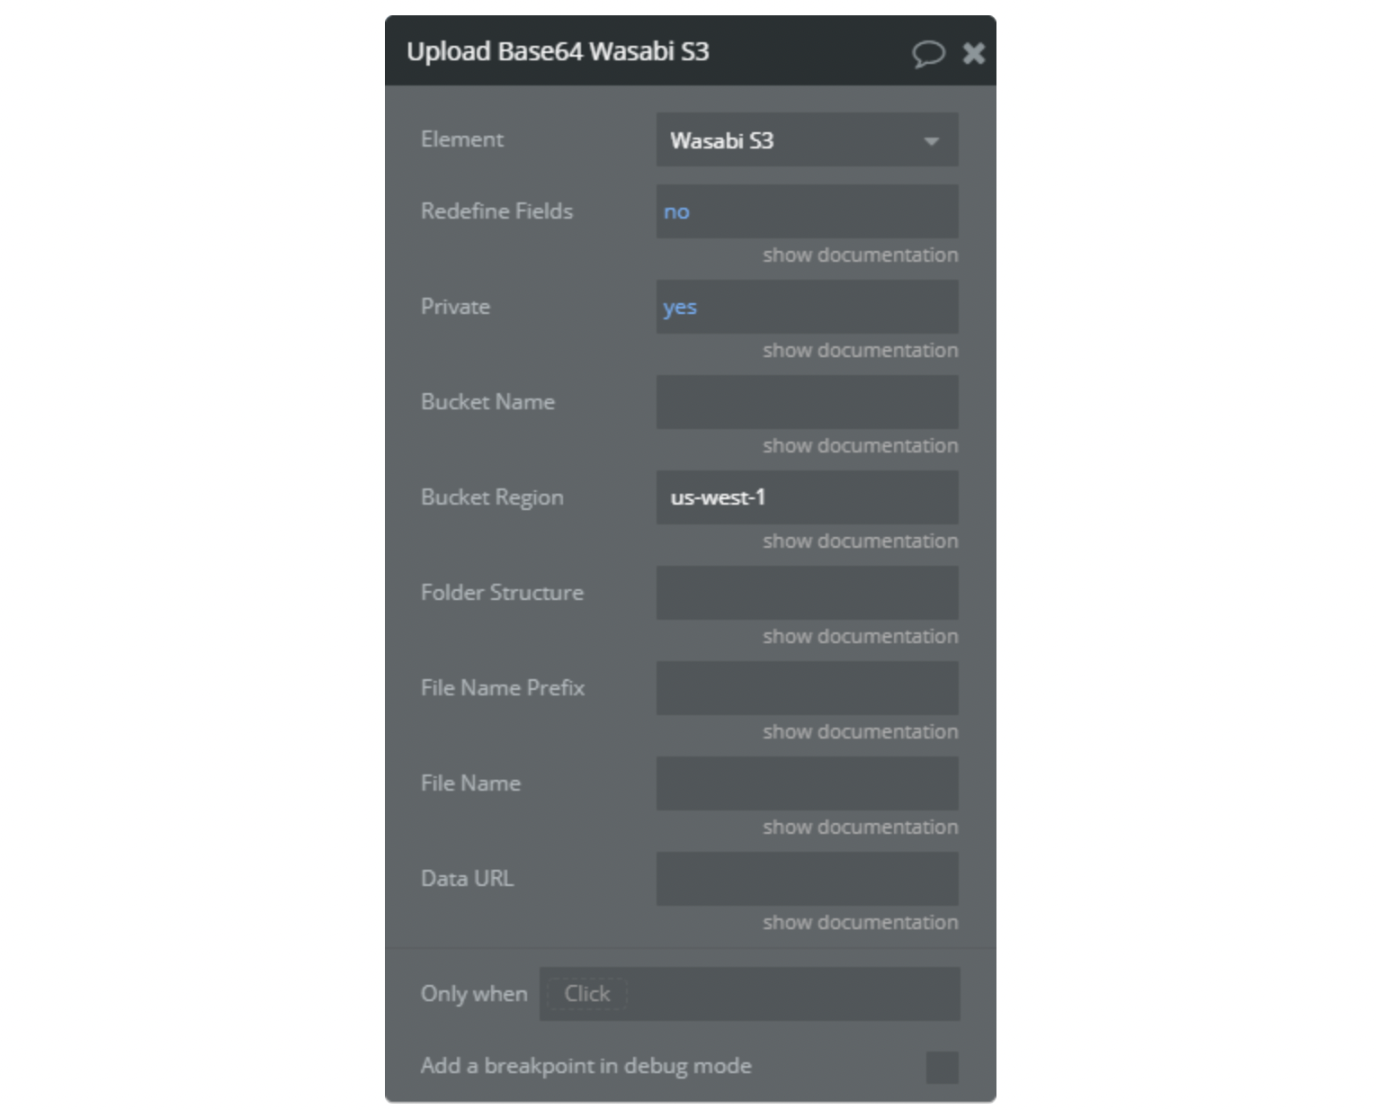The width and height of the screenshot is (1376, 1110).
Task: Show documentation for Redefine Fields
Action: tap(860, 255)
